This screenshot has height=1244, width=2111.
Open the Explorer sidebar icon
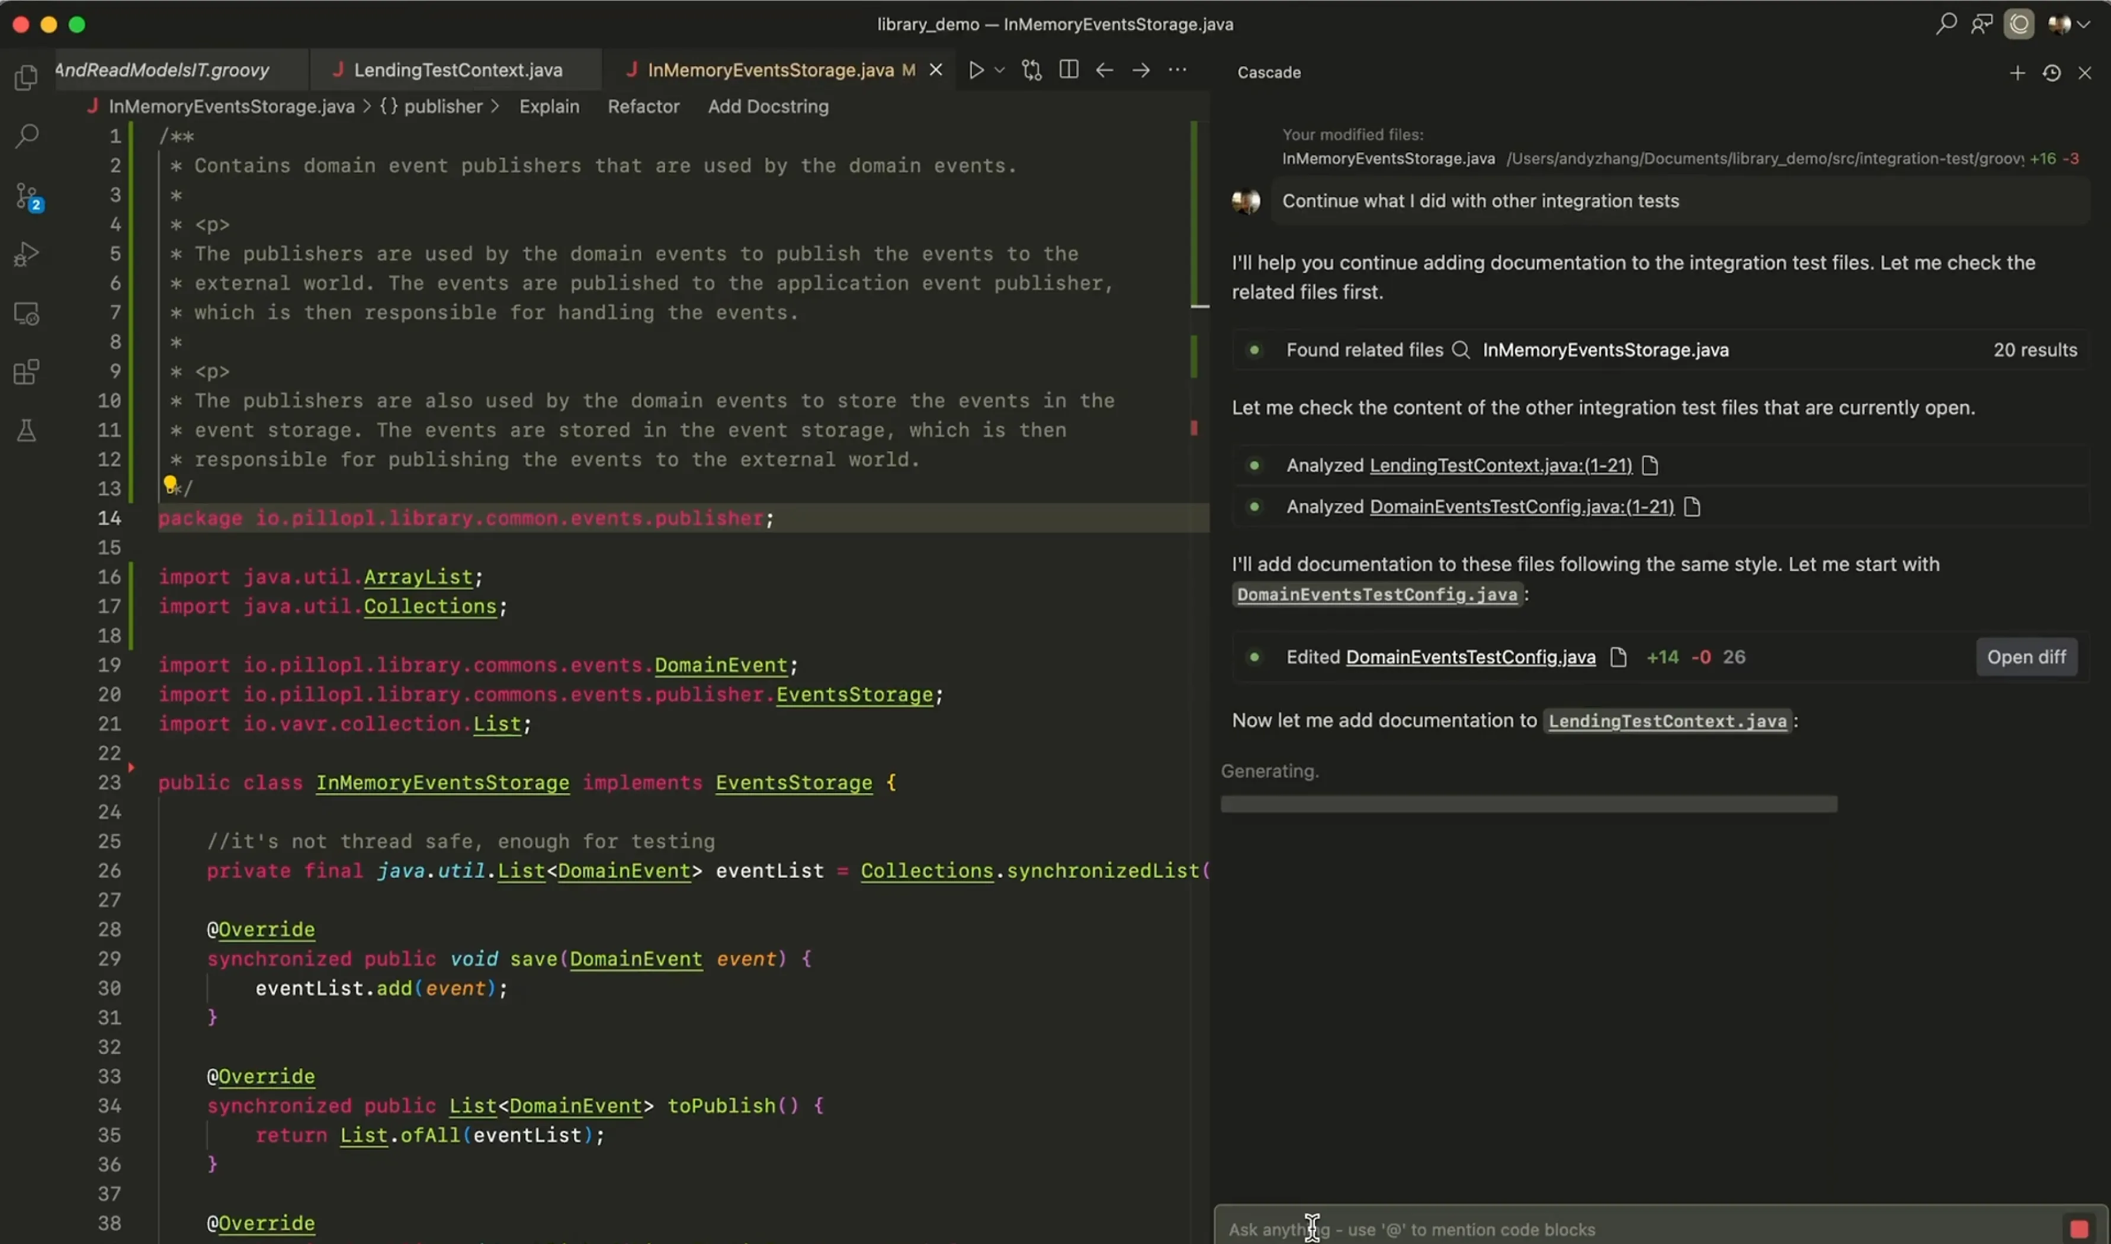point(26,77)
